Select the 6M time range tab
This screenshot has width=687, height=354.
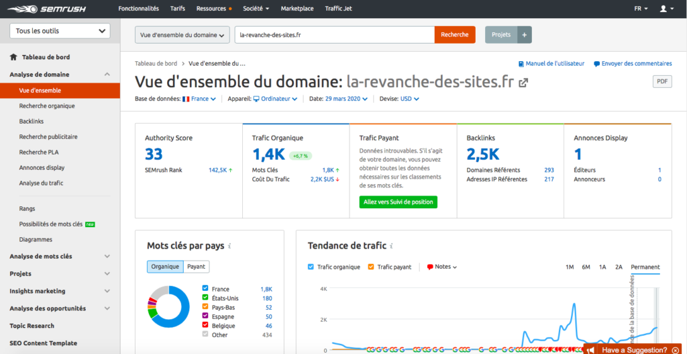pos(586,267)
